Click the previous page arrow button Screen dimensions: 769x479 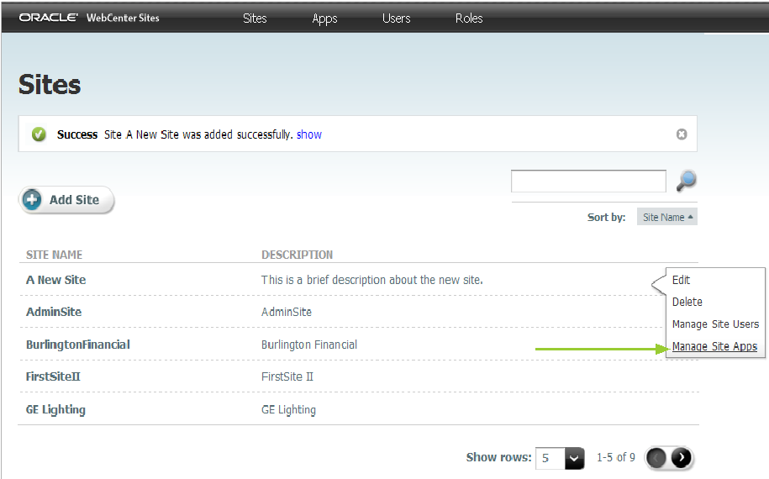click(x=656, y=457)
